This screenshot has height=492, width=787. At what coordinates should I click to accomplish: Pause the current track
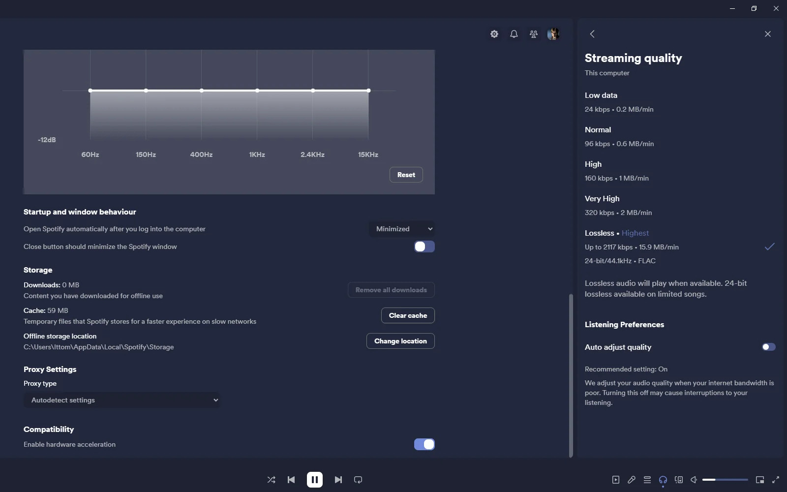click(x=315, y=480)
